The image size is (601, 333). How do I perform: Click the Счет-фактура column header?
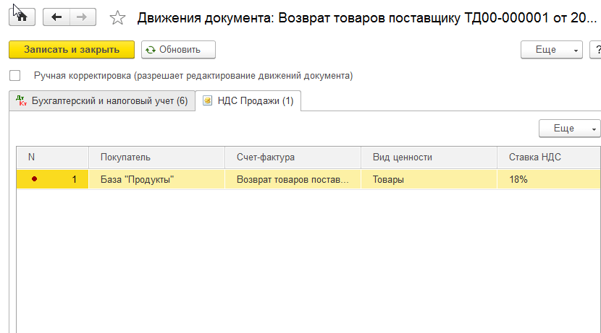265,157
